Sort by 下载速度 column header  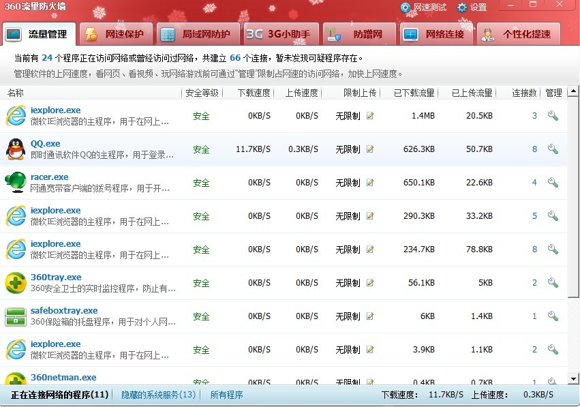(x=254, y=93)
